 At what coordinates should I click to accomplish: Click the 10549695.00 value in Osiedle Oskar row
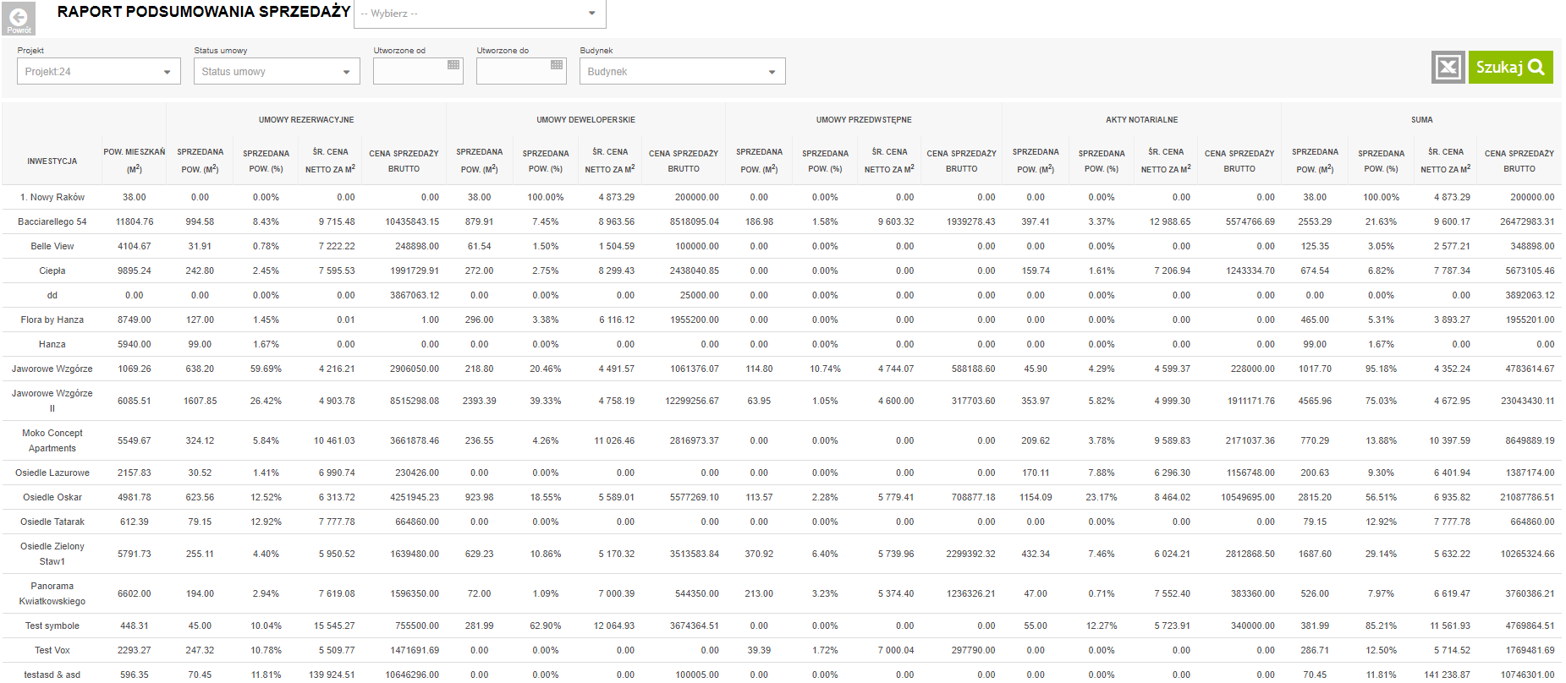1247,497
